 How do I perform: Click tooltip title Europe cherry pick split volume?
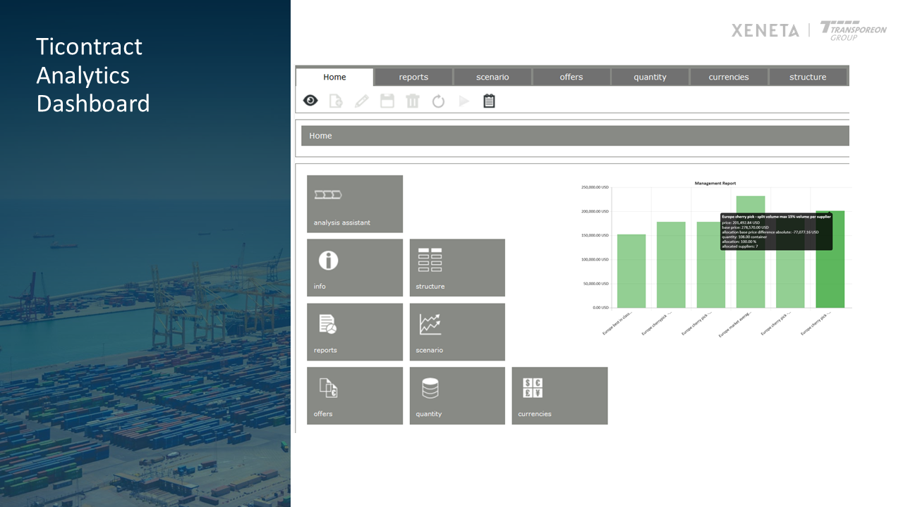coord(776,217)
